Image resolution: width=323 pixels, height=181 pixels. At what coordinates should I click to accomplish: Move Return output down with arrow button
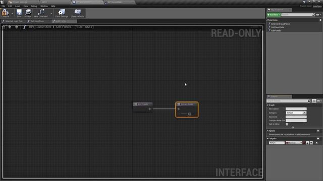coord(311,143)
